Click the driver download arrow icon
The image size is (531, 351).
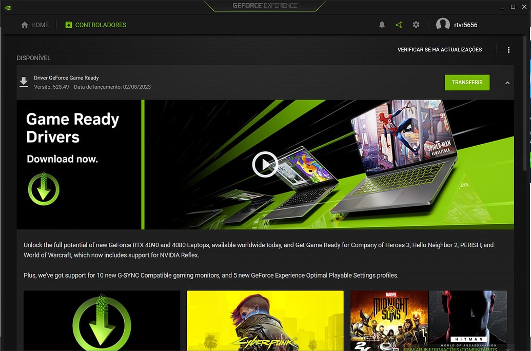point(24,82)
